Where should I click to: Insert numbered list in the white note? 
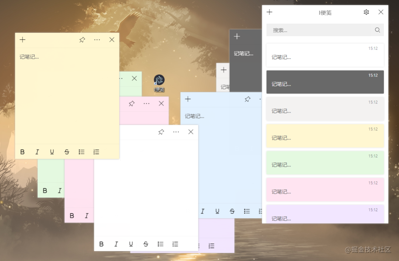click(x=175, y=244)
